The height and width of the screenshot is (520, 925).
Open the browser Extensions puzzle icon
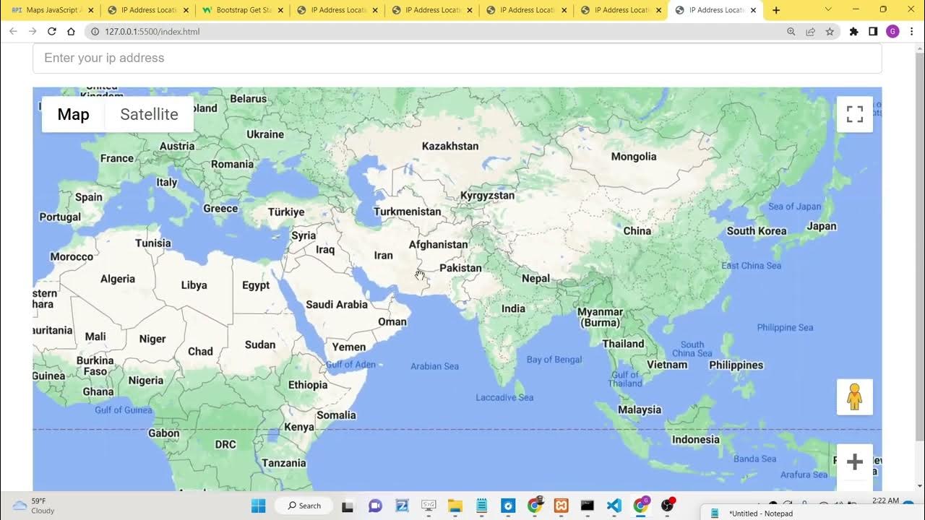(853, 32)
